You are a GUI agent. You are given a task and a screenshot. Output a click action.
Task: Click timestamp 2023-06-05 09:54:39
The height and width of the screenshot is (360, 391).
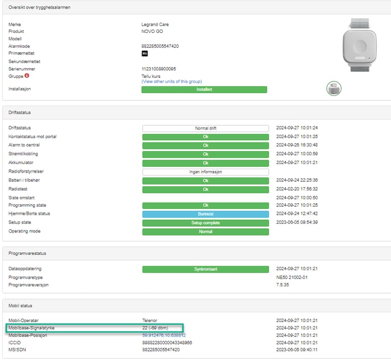pos(297,222)
